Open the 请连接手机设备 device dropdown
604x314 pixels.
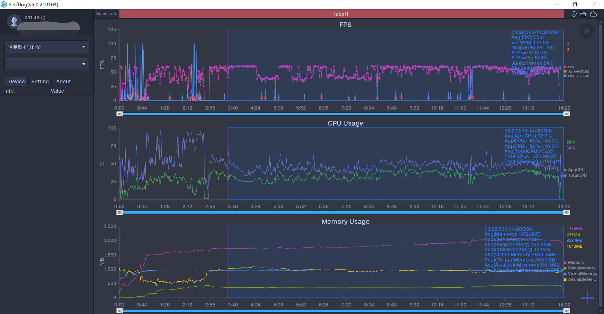coord(47,47)
